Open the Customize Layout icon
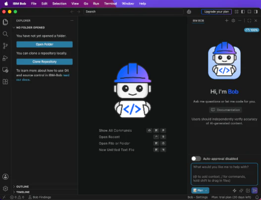Screen dimensions: 261x200 (x=236, y=12)
